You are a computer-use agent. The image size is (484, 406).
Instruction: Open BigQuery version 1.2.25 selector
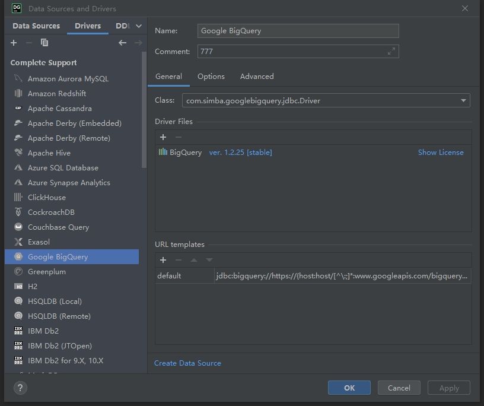click(240, 153)
